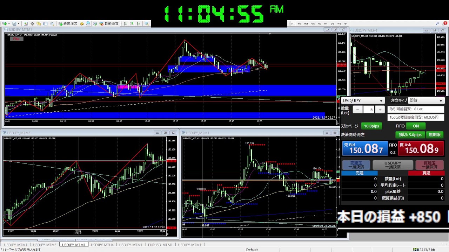The height and width of the screenshot is (252, 449).
Task: Click the zoom in magnifier icon
Action: coord(146,23)
